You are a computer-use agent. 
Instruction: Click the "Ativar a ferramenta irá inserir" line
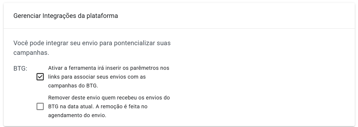coord(109,68)
